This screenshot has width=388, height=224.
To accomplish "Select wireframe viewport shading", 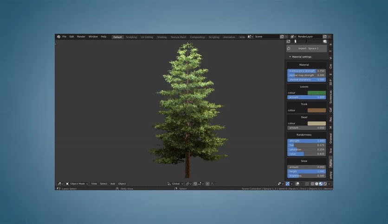I will [x=312, y=184].
